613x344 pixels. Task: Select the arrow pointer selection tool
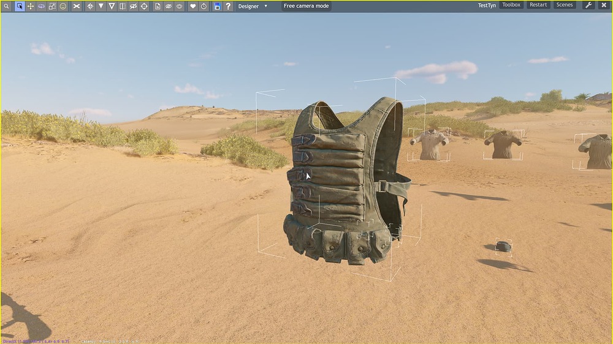pos(20,6)
